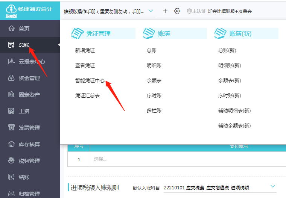Open 辅助余额表(新)

[x=234, y=125]
